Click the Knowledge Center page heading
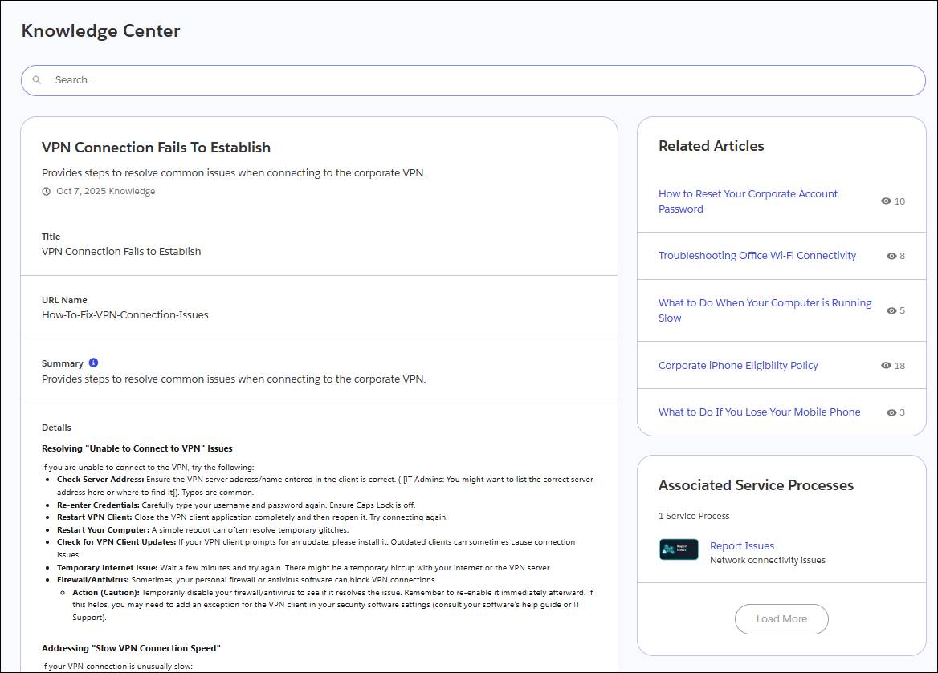Image resolution: width=938 pixels, height=673 pixels. (x=100, y=31)
